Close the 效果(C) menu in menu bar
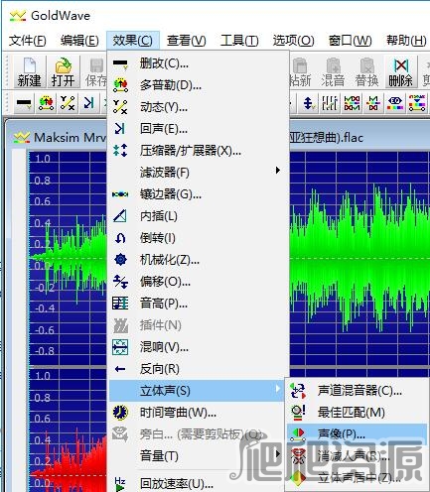The width and height of the screenshot is (430, 492). pos(133,41)
